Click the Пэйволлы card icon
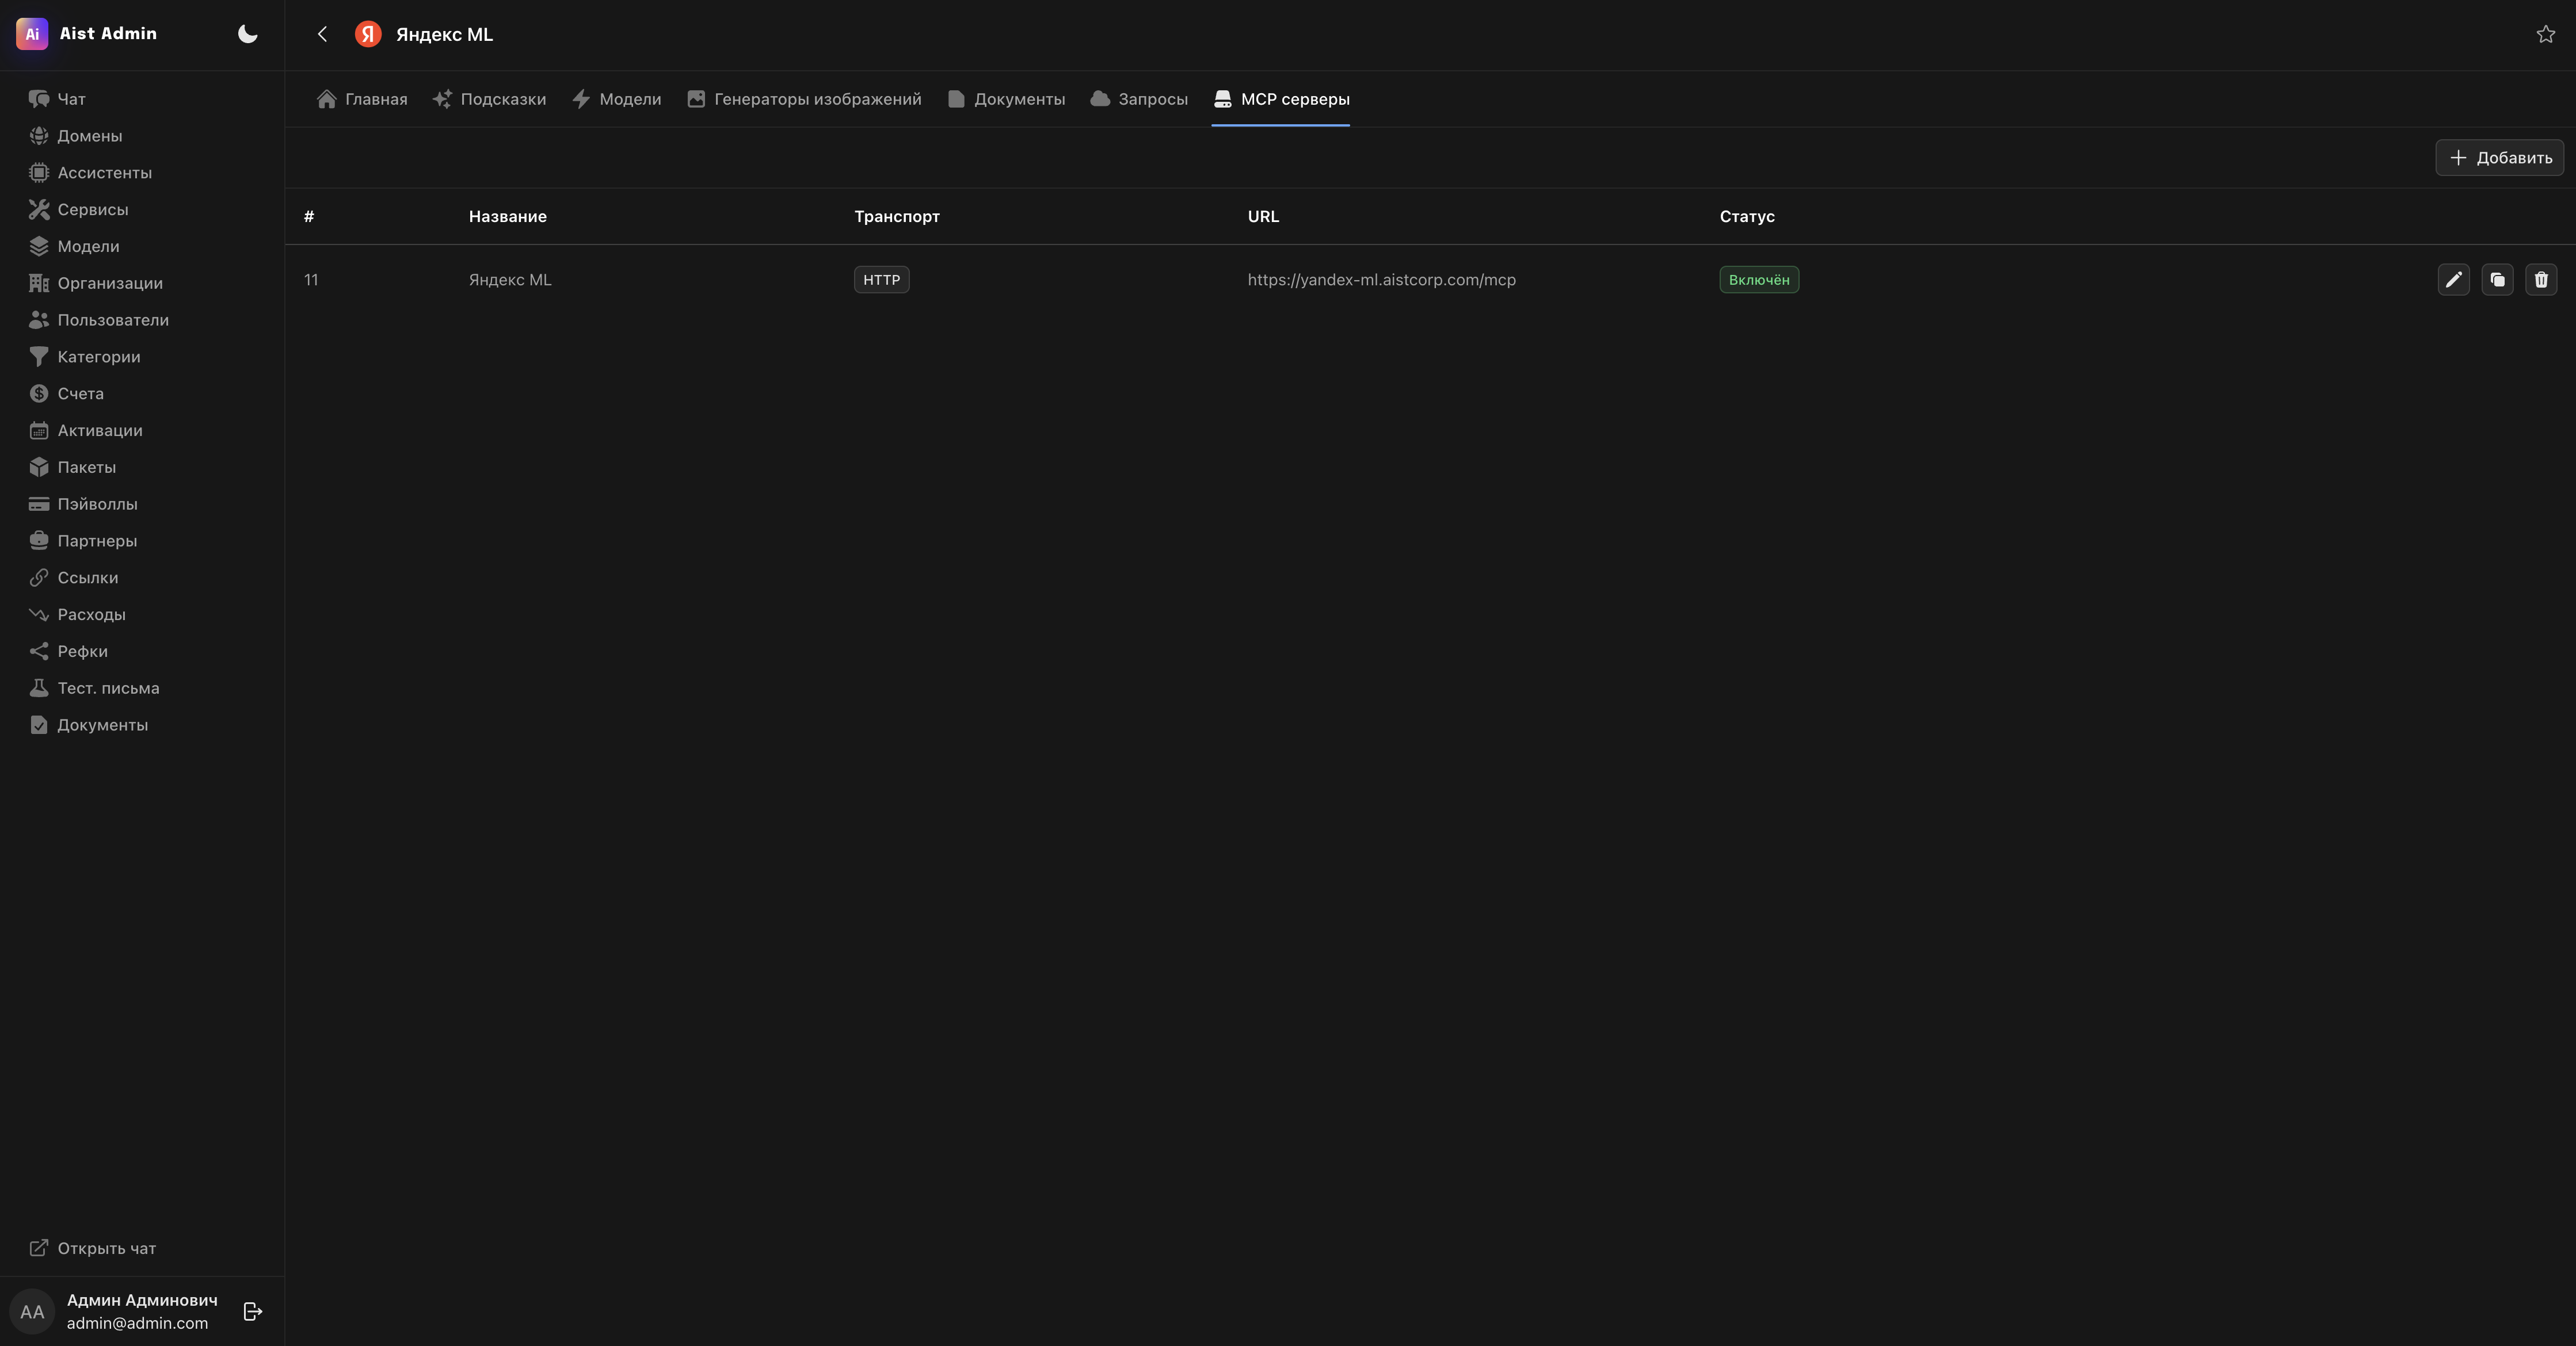This screenshot has width=2576, height=1346. pos(39,504)
